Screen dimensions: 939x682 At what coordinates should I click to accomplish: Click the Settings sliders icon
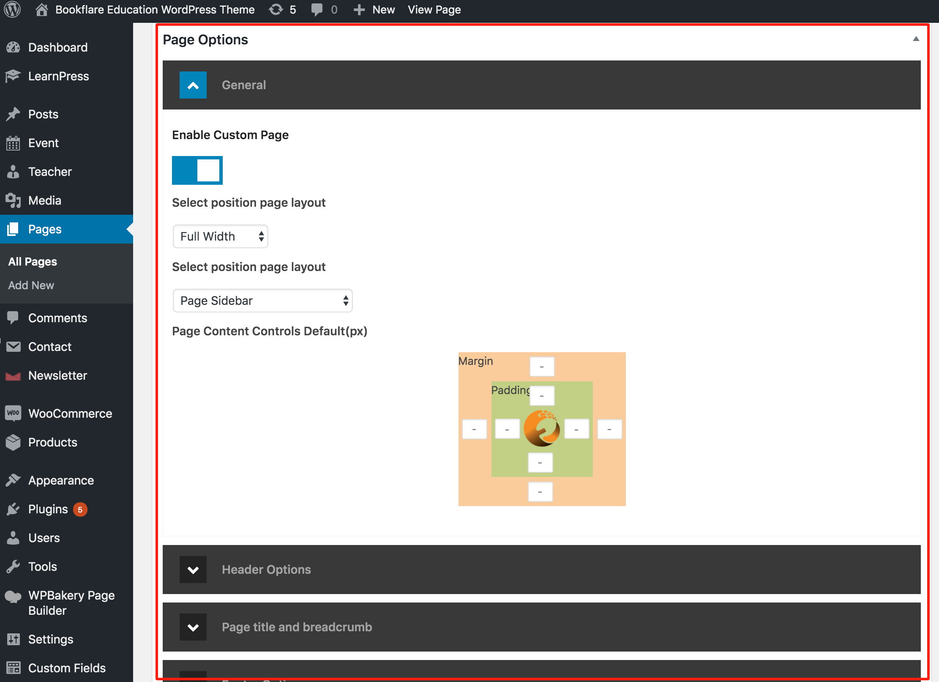point(13,639)
